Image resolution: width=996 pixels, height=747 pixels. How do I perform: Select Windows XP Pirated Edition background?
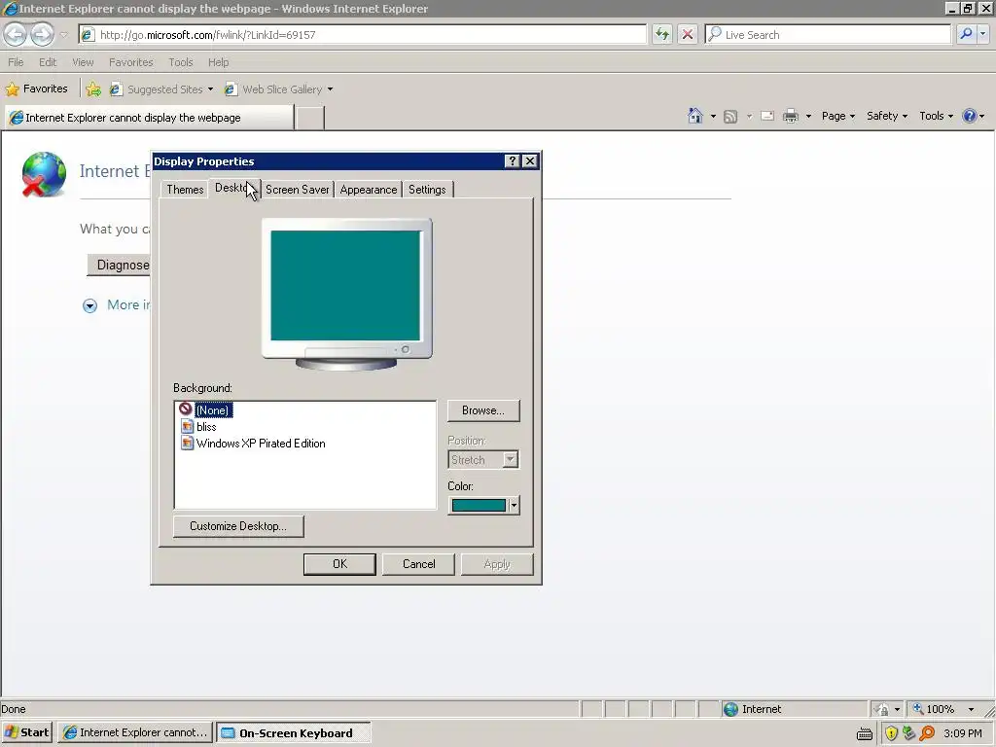[261, 444]
